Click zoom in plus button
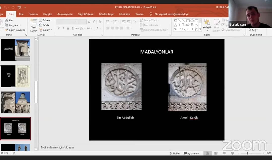The image size is (272, 160). 263,153
